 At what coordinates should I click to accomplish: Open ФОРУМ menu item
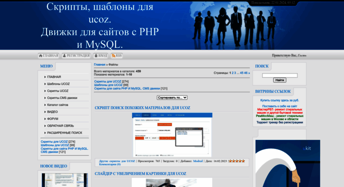pyautogui.click(x=53, y=119)
